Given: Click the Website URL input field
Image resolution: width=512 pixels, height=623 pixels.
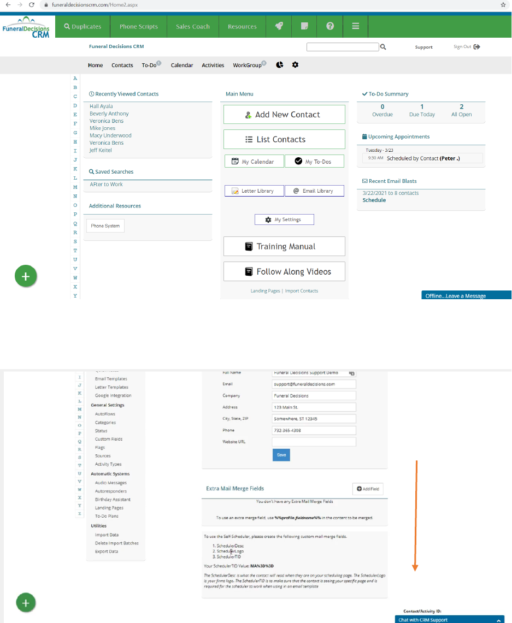Looking at the screenshot, I should (x=314, y=442).
